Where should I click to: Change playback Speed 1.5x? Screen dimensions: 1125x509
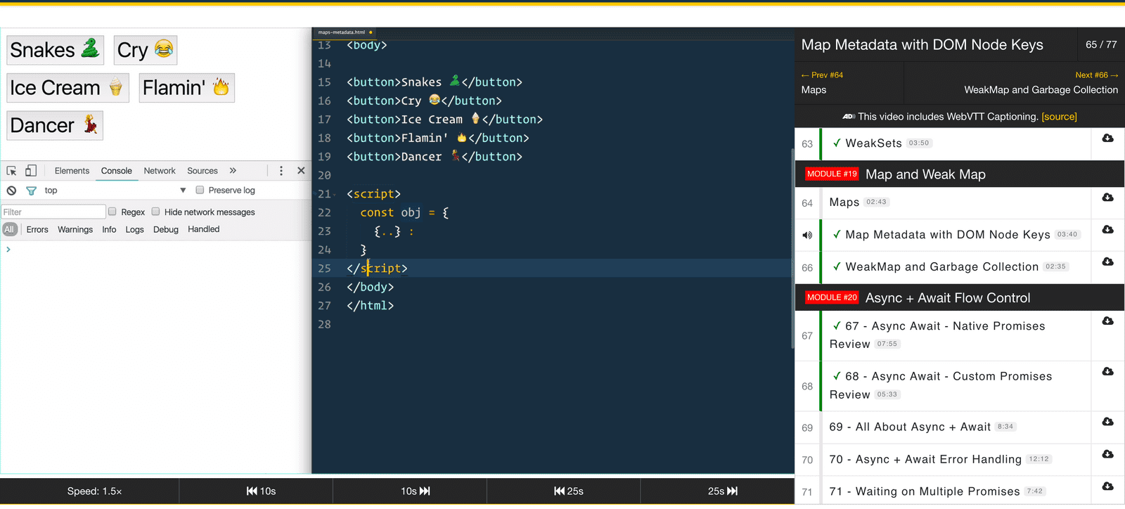coord(89,491)
